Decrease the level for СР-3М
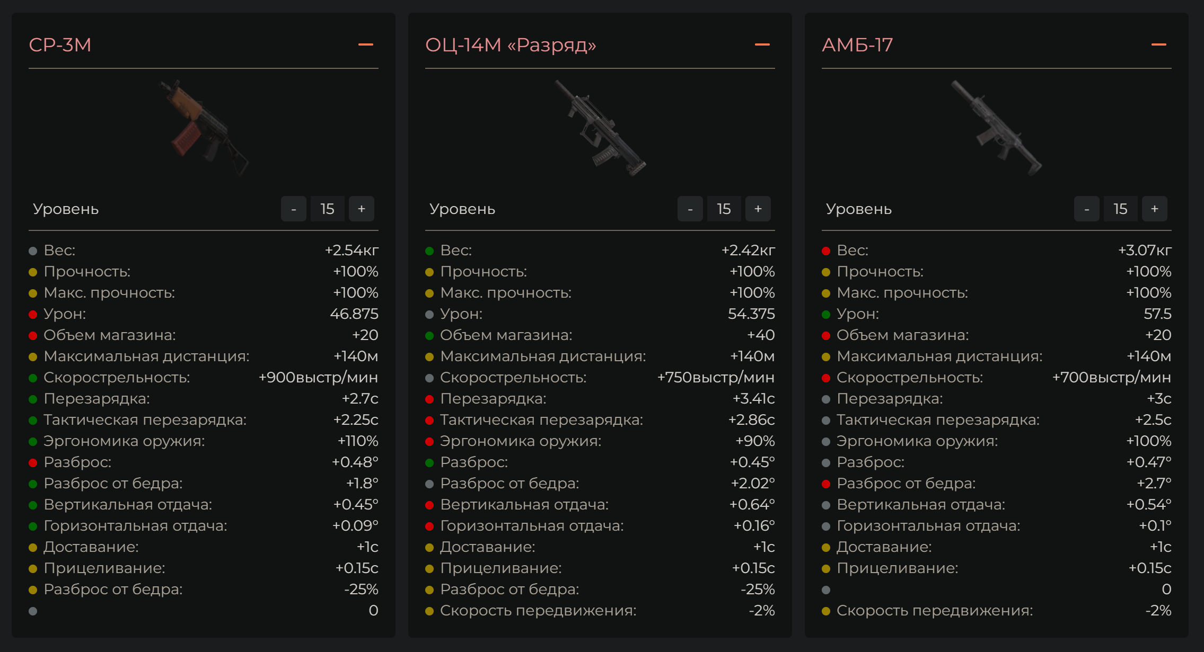1204x652 pixels. coord(294,209)
